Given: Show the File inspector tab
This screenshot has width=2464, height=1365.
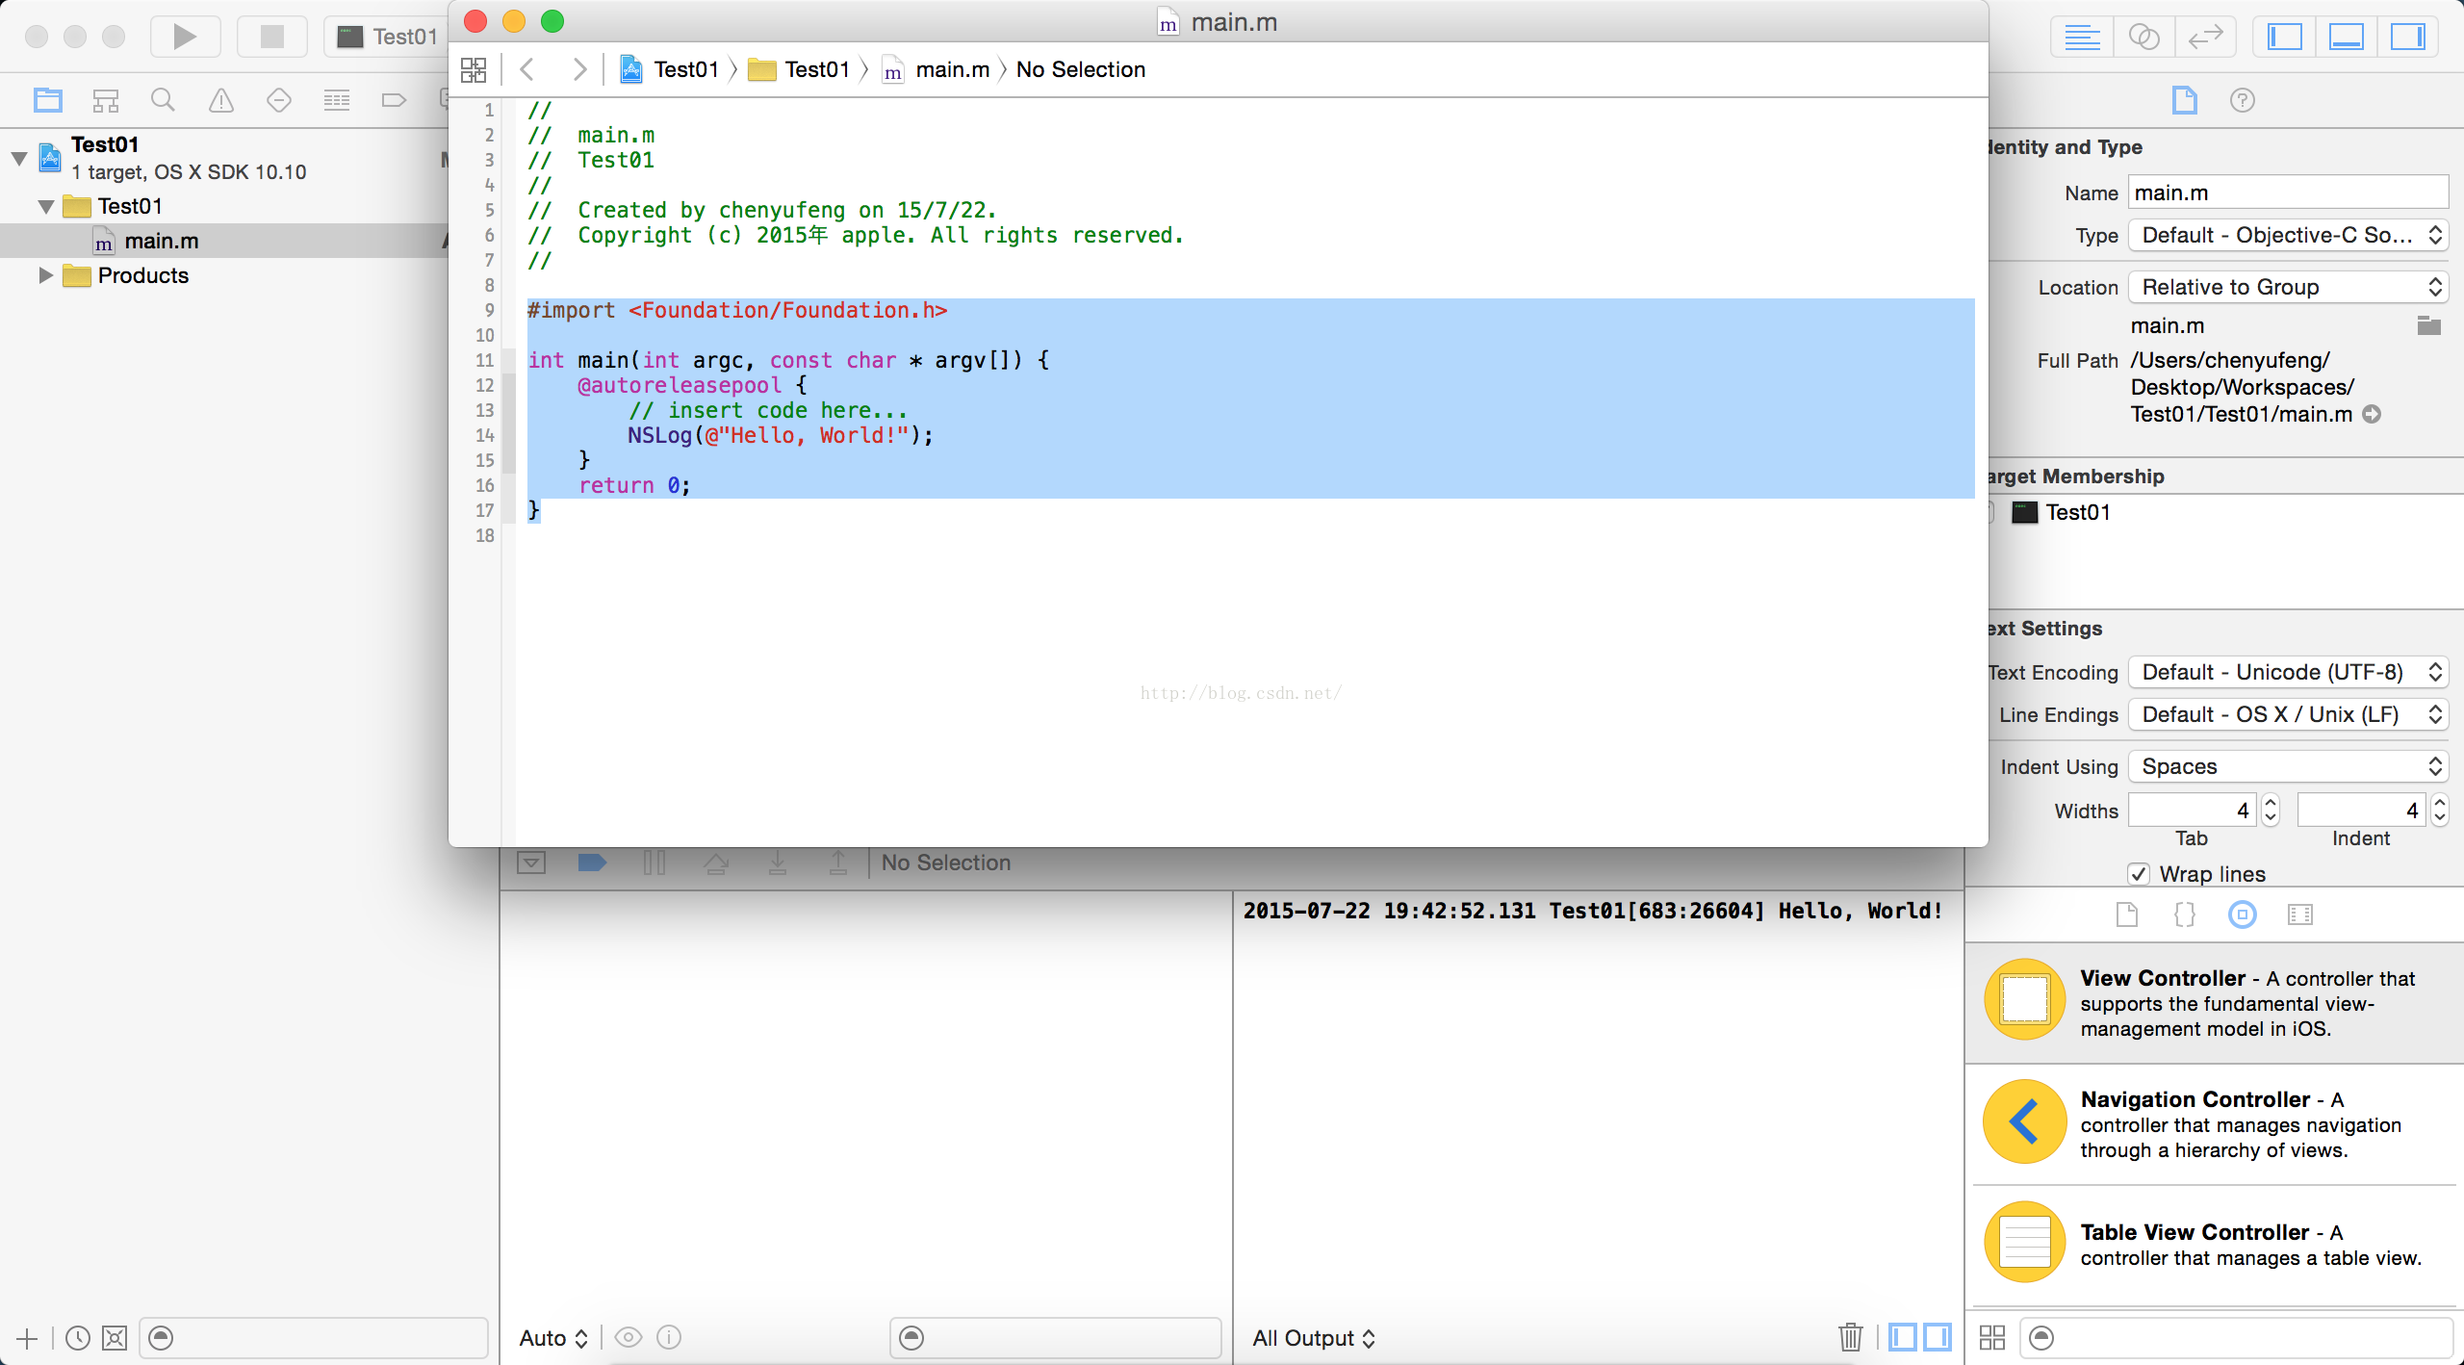Looking at the screenshot, I should [2185, 100].
